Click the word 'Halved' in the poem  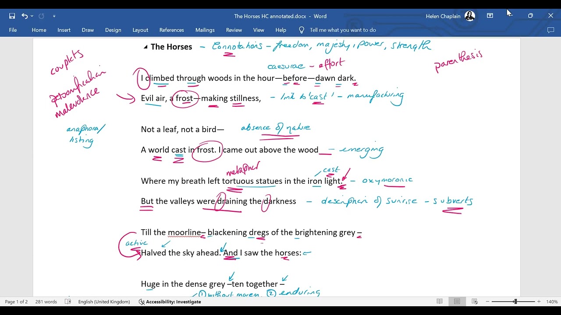pyautogui.click(x=153, y=253)
